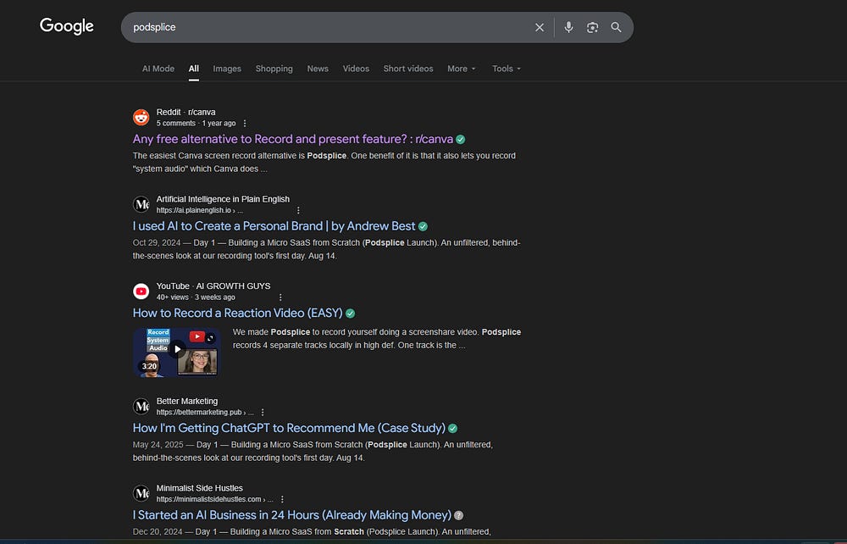
Task: Switch to the News tab
Action: (x=318, y=69)
